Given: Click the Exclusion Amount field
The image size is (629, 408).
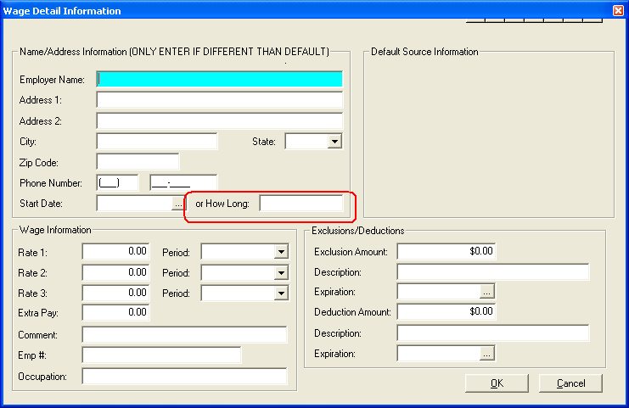Looking at the screenshot, I should pos(446,251).
